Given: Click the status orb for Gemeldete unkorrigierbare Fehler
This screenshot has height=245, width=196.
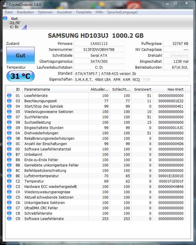Looking at the screenshot, I should click(x=9, y=165).
